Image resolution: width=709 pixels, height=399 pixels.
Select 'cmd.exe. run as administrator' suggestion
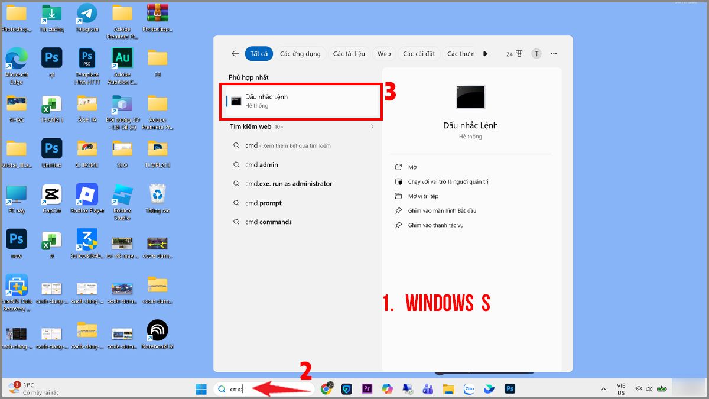click(x=302, y=184)
